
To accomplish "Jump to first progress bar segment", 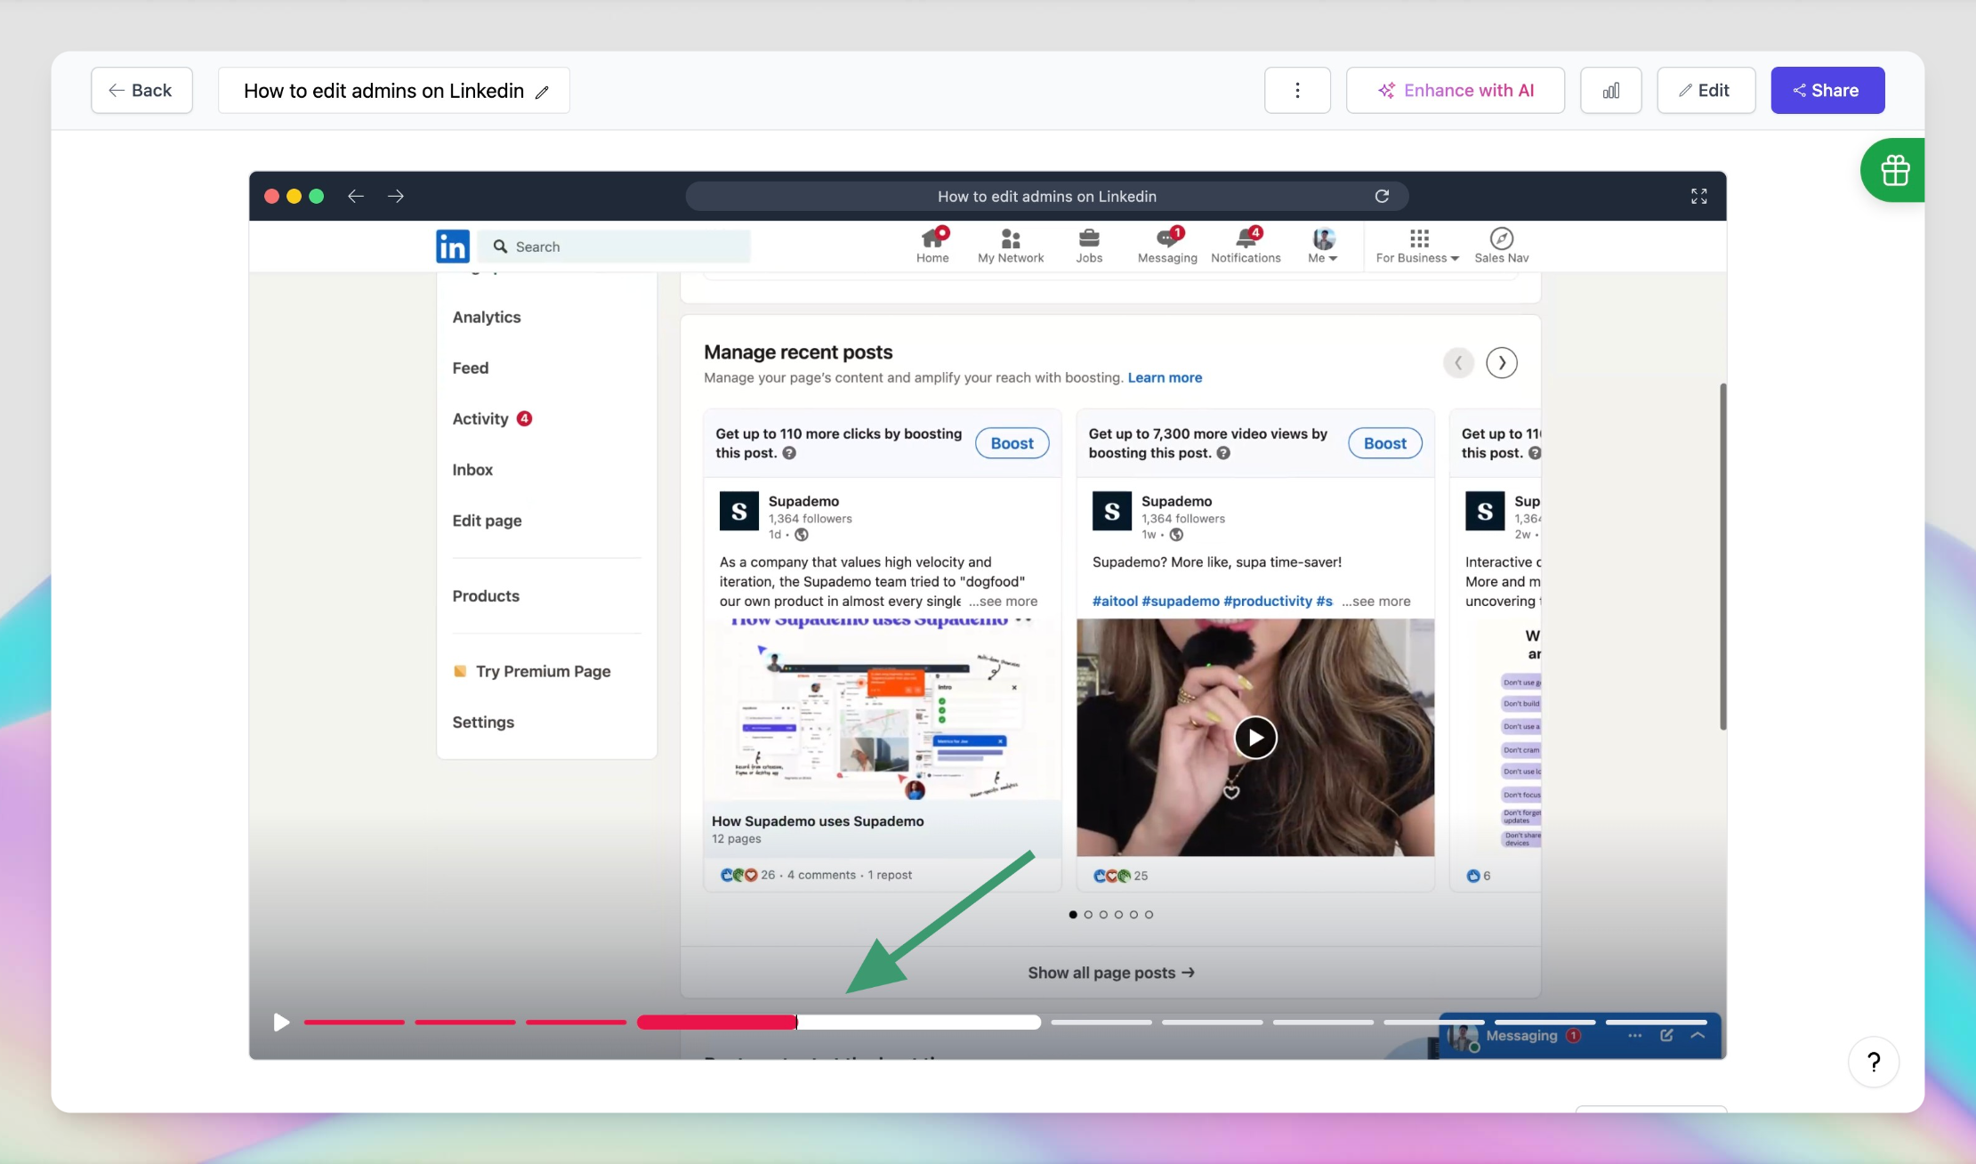I will click(x=354, y=1023).
